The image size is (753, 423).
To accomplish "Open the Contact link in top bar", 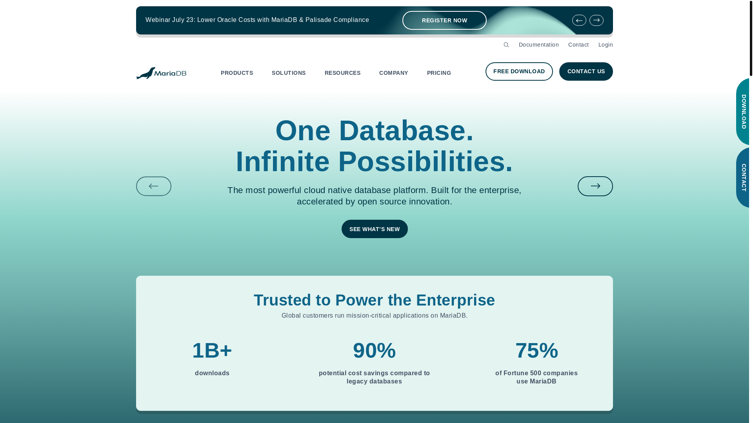I will point(578,45).
